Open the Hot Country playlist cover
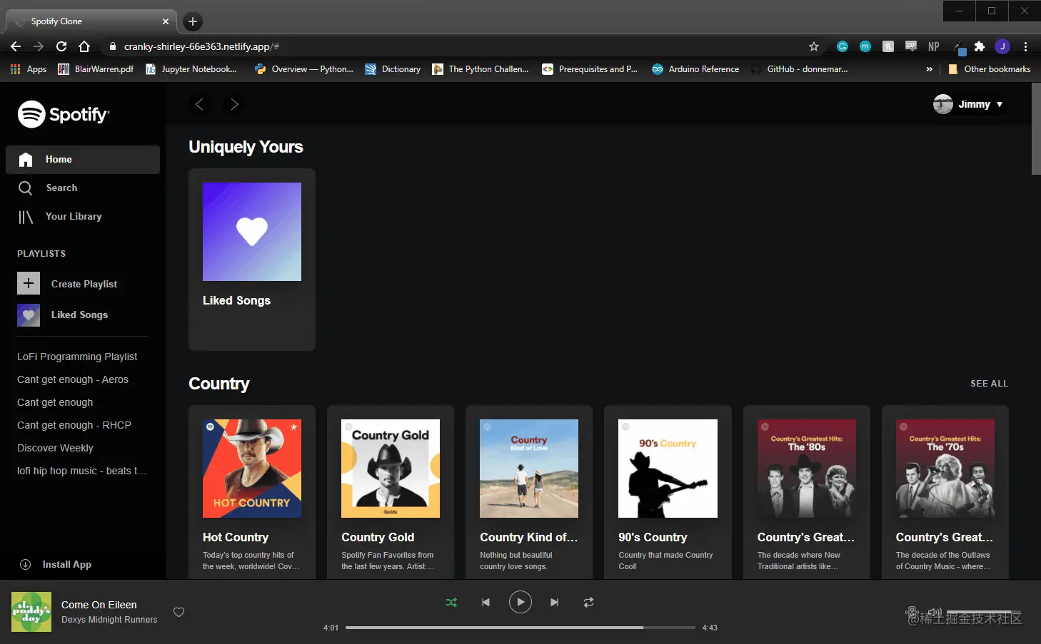1041x644 pixels. (252, 469)
